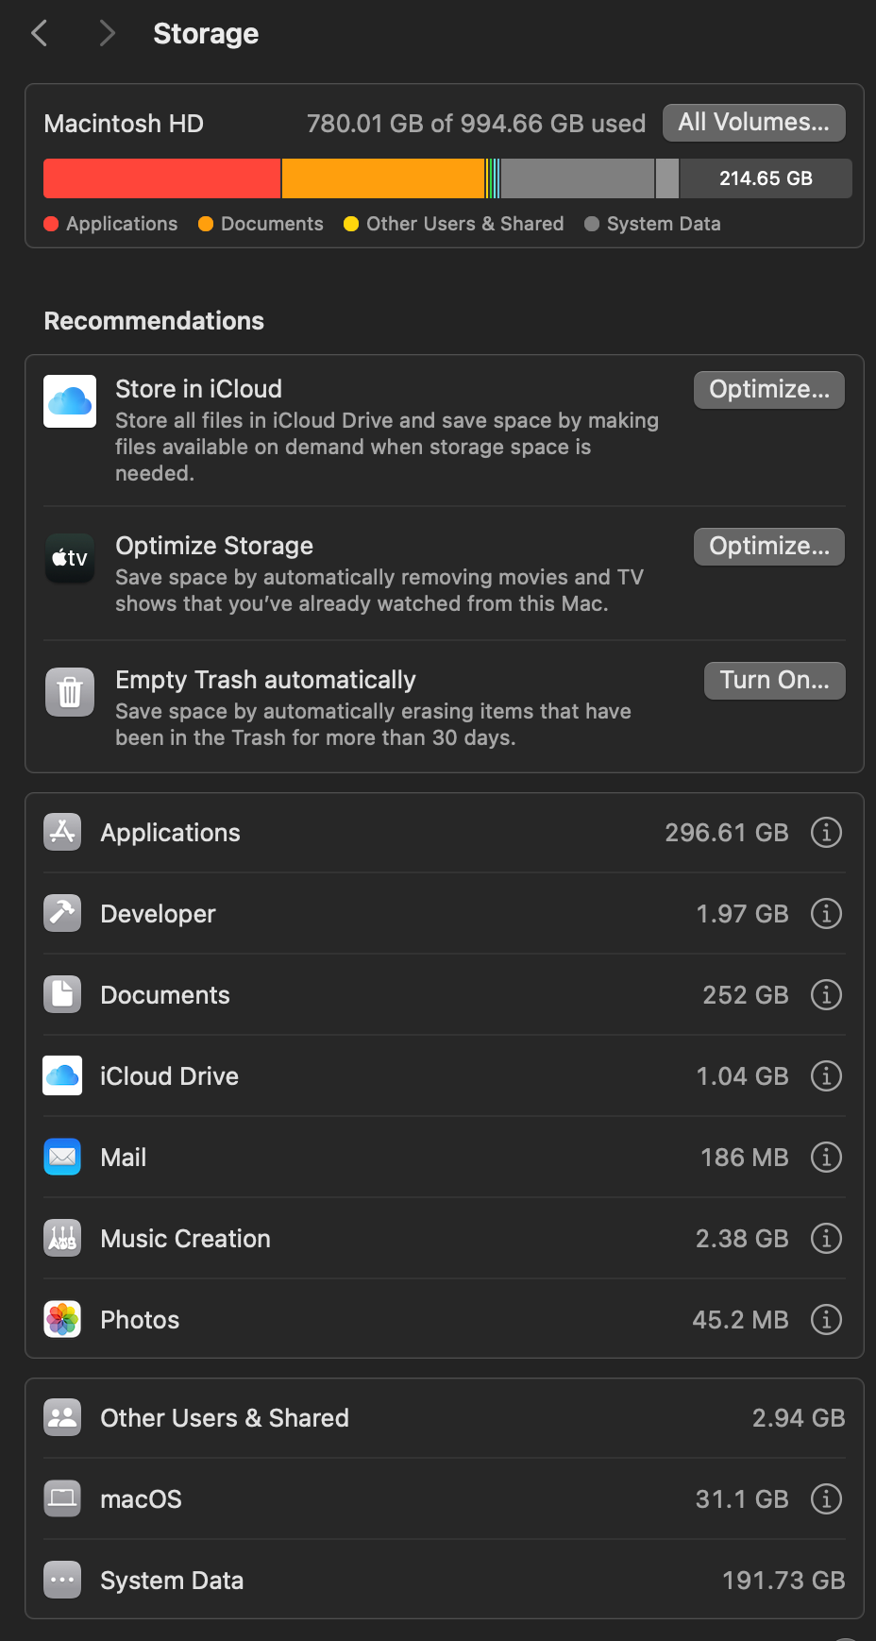Viewport: 876px width, 1641px height.
Task: Click the info icon next to Applications
Action: click(x=826, y=833)
